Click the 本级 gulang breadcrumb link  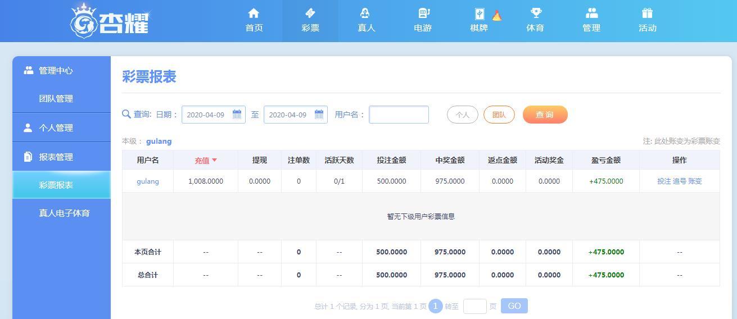(x=159, y=141)
